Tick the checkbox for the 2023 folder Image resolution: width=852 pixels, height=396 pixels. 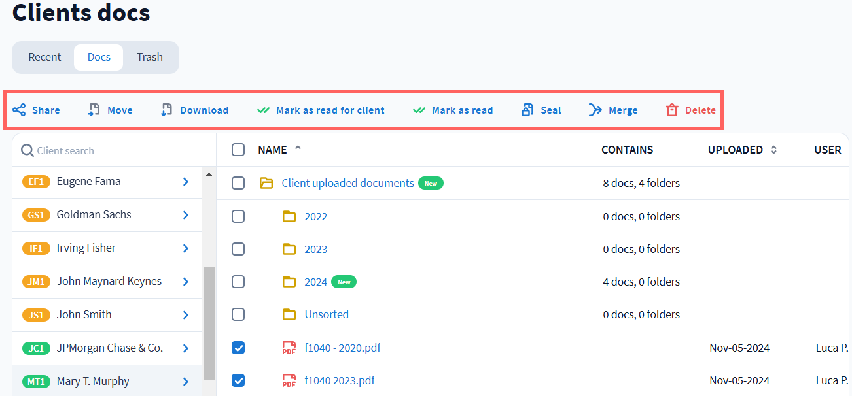point(238,249)
